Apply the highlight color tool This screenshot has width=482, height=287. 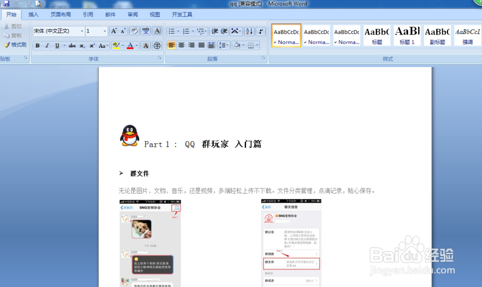(x=117, y=45)
